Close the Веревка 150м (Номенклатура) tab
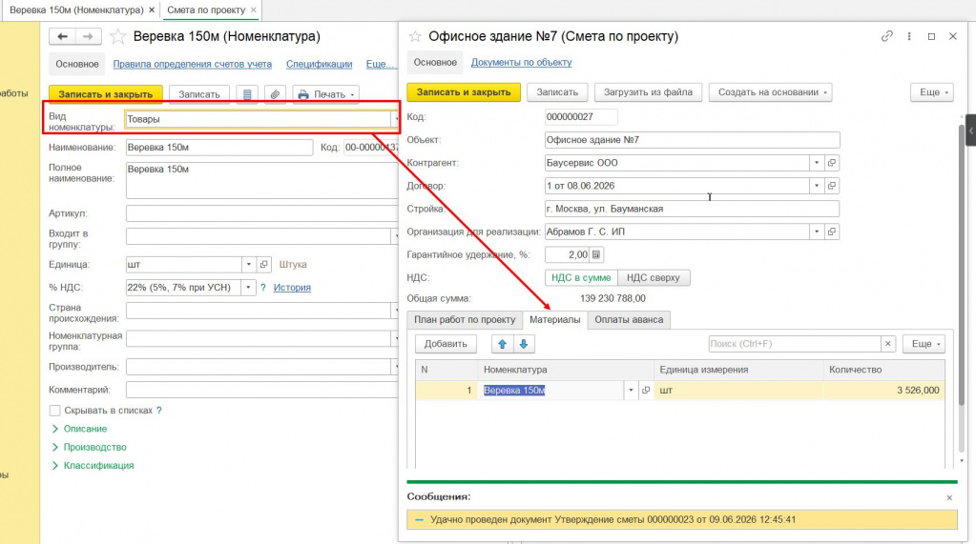976x544 pixels. [152, 10]
